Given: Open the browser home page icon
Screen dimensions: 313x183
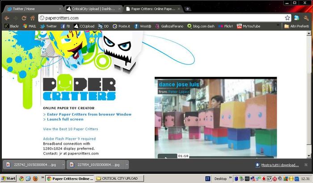Looking at the screenshot, I should (33, 18).
